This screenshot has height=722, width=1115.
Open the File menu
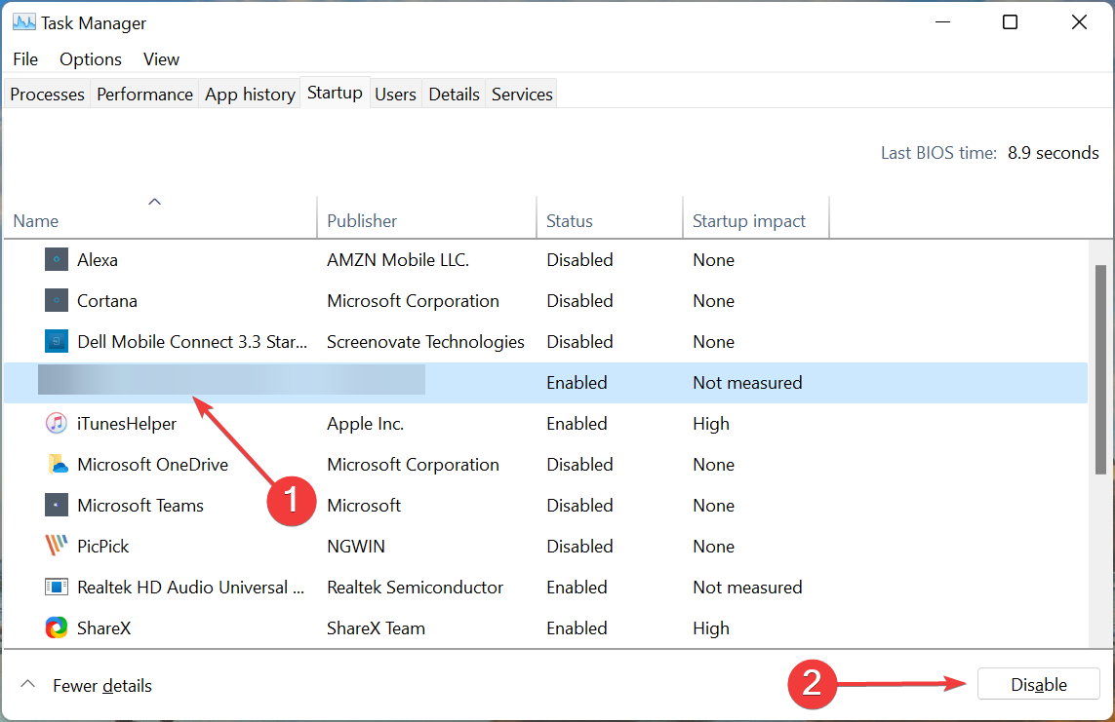pyautogui.click(x=25, y=59)
